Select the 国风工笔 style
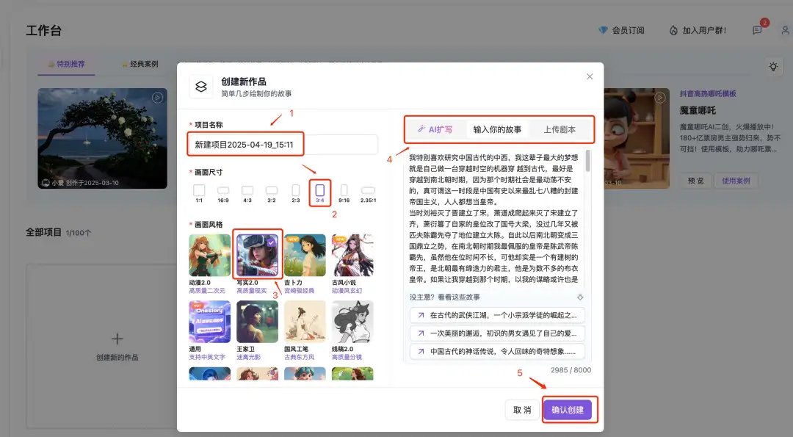This screenshot has height=437, width=793. [305, 322]
